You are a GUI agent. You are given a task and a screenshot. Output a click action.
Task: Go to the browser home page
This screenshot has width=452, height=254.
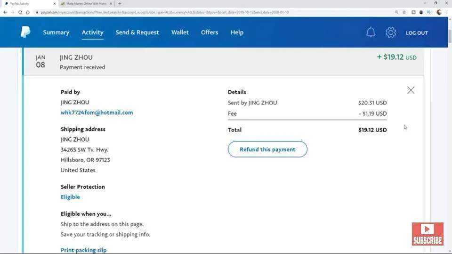pos(28,12)
